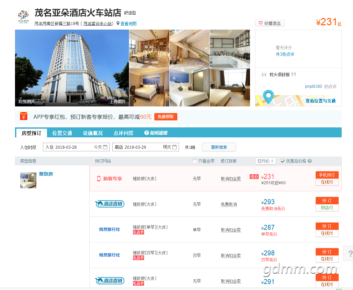Click 取消扣全款 policy in the ¥231 row
Screen dimensions: 353x290
[231, 179]
